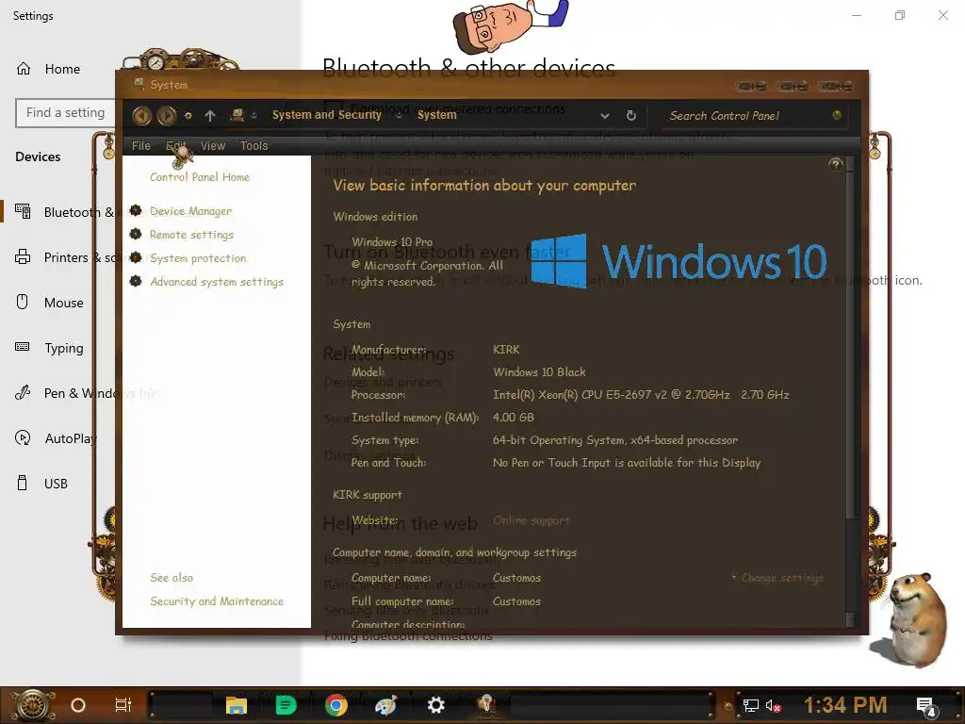Click the View basic information heading

pos(484,186)
